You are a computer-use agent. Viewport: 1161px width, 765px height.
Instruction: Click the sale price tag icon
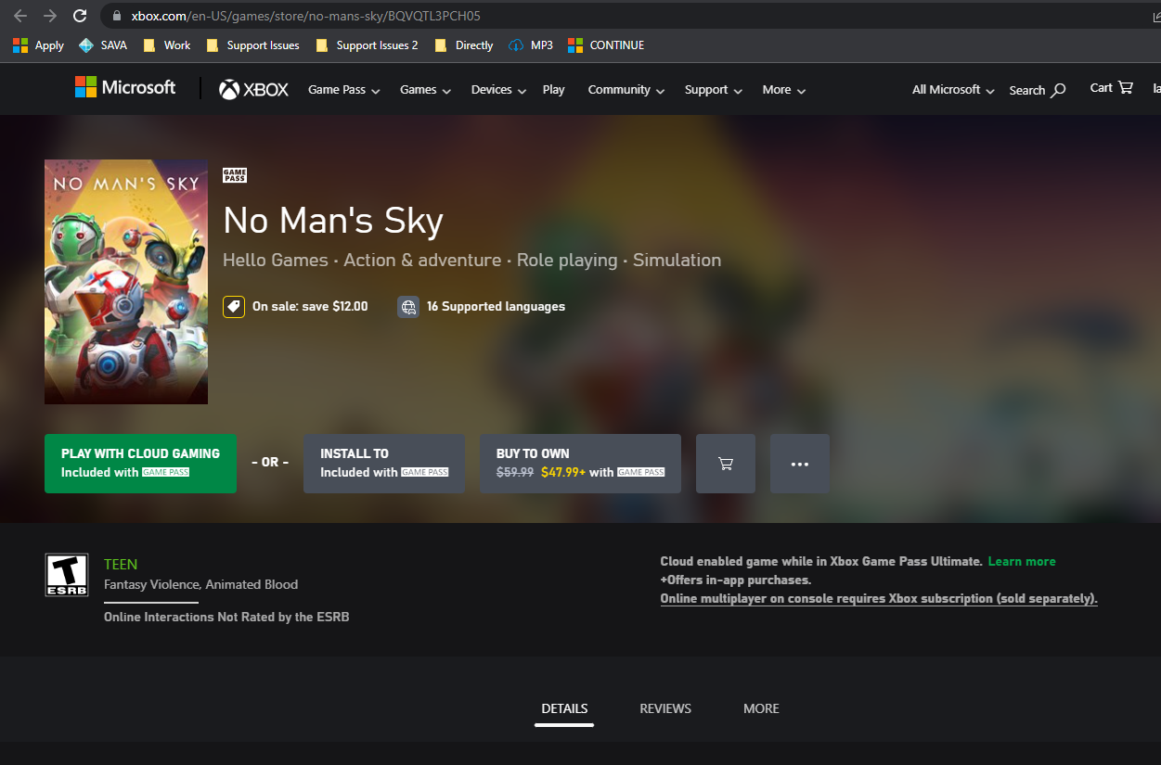pyautogui.click(x=234, y=307)
